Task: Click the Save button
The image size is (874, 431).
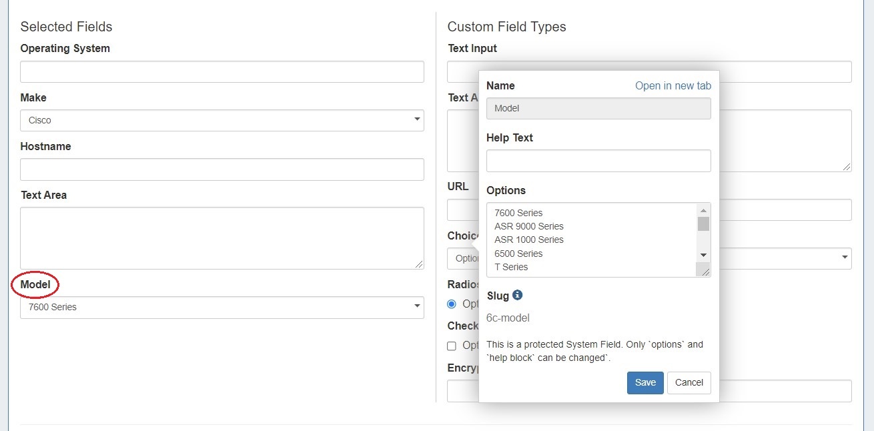Action: coord(645,383)
